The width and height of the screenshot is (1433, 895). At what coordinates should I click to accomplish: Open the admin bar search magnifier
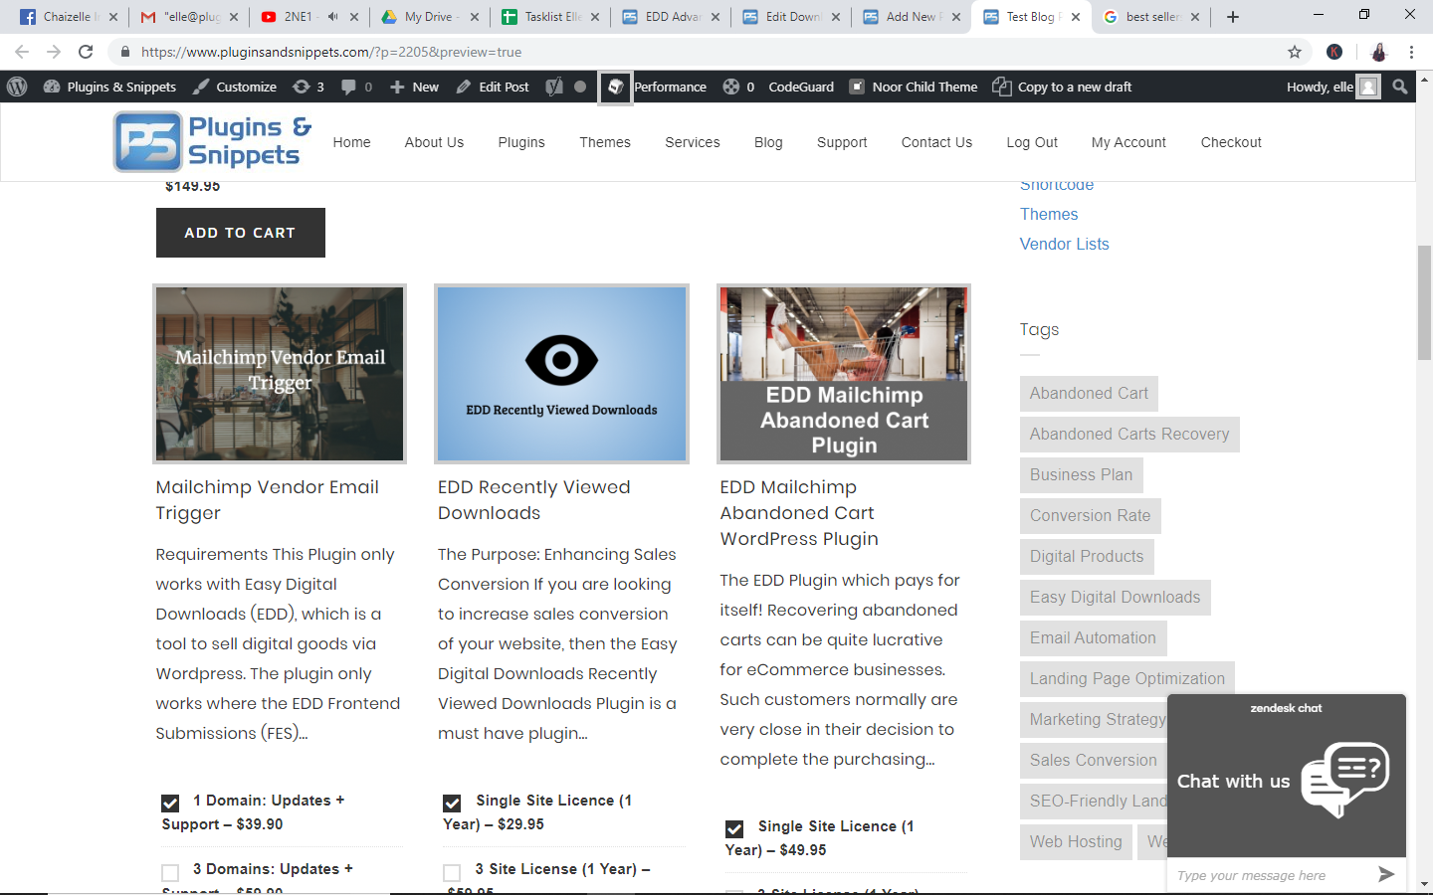point(1400,87)
